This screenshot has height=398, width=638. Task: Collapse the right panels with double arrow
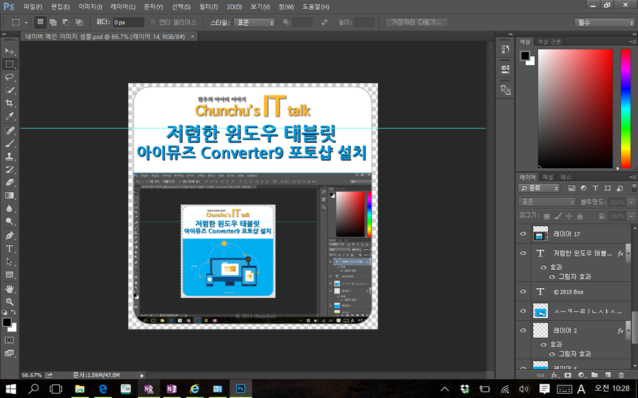(634, 34)
